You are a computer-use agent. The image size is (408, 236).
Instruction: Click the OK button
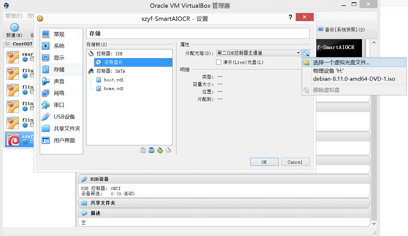point(264,162)
